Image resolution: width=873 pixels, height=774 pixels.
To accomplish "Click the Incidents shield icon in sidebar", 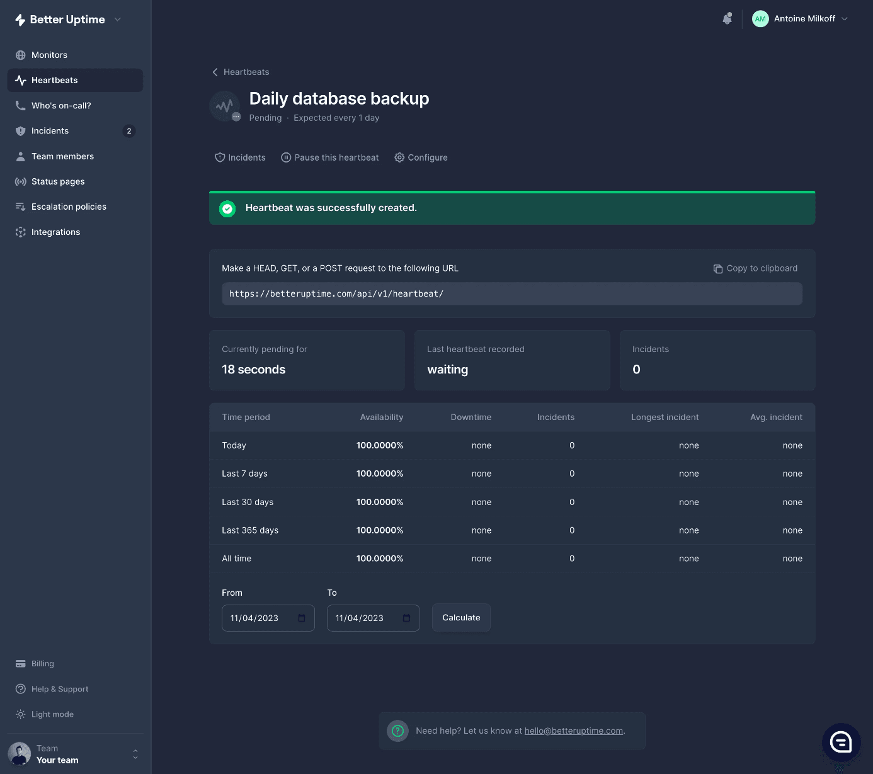I will coord(21,131).
